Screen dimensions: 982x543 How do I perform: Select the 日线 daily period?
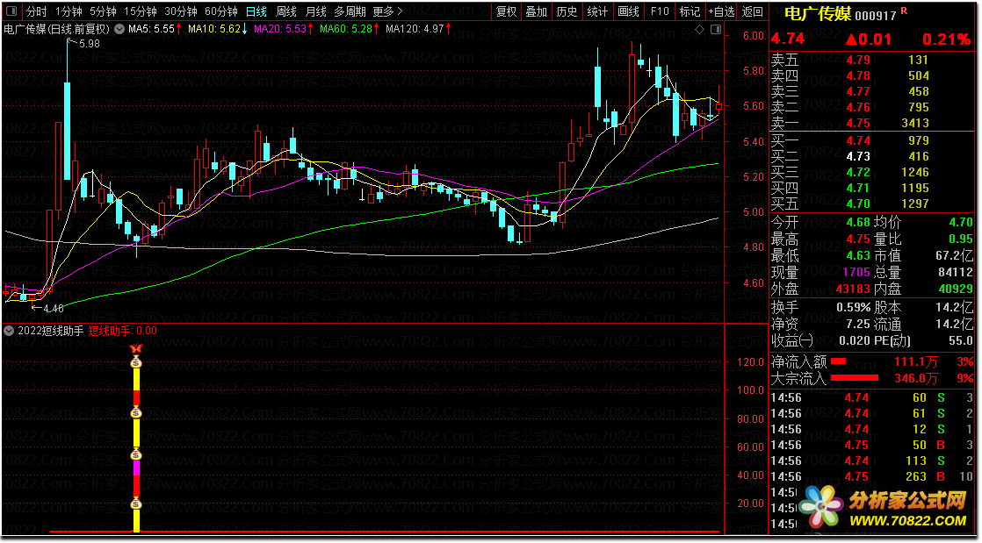point(256,11)
